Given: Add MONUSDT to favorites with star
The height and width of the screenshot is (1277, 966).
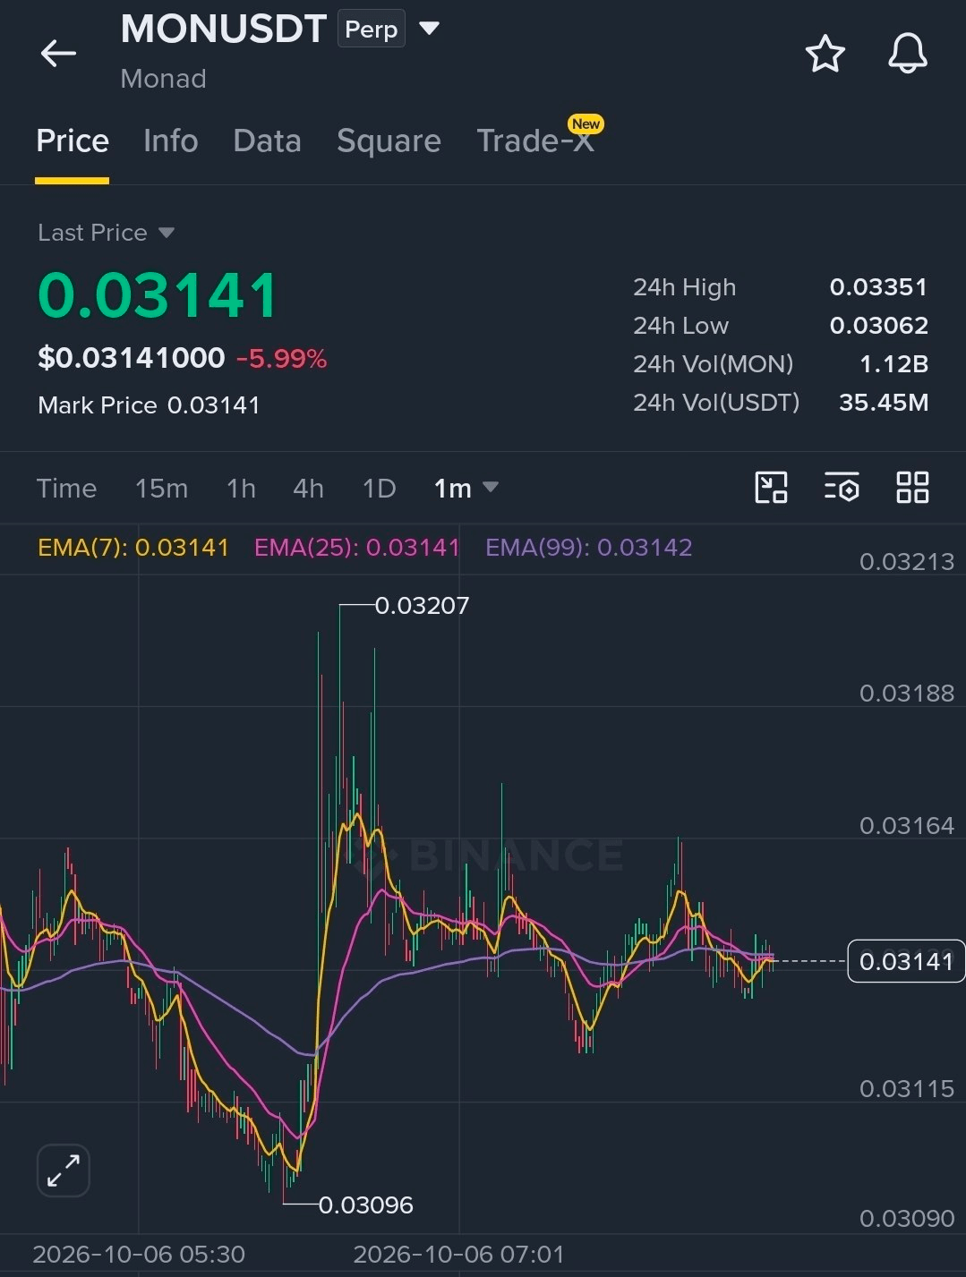Looking at the screenshot, I should point(825,54).
